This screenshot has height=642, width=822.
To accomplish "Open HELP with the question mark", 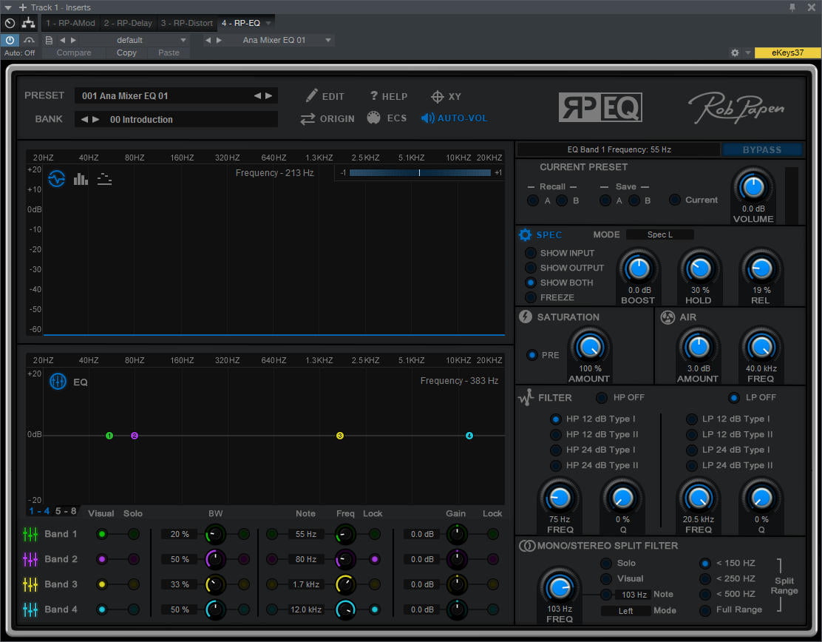I will point(374,95).
